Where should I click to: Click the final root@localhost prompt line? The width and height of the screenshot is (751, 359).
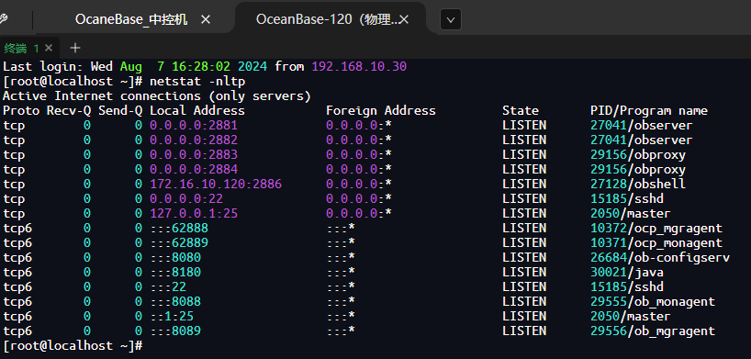pyautogui.click(x=73, y=345)
